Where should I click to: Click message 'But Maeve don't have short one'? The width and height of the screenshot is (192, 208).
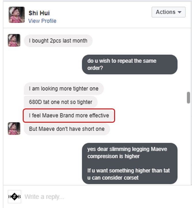[67, 129]
